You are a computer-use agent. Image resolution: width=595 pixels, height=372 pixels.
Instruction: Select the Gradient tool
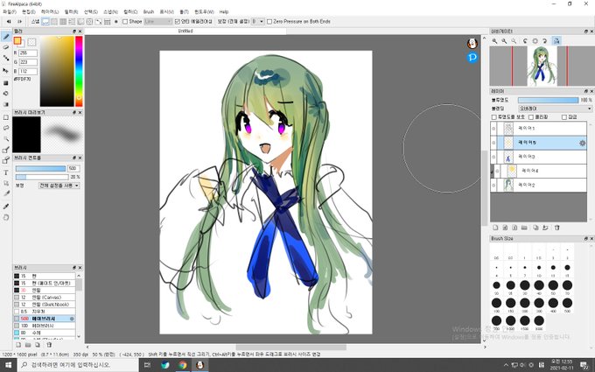[x=6, y=104]
